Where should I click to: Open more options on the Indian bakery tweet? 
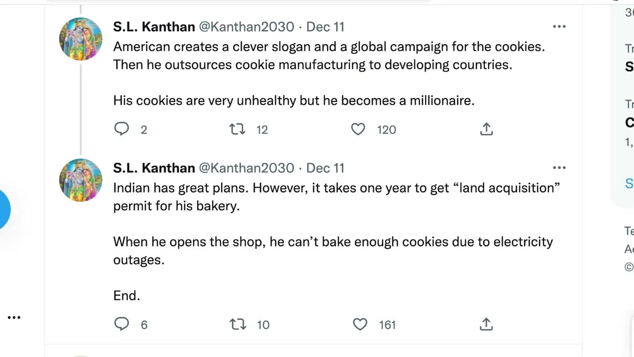tap(559, 168)
